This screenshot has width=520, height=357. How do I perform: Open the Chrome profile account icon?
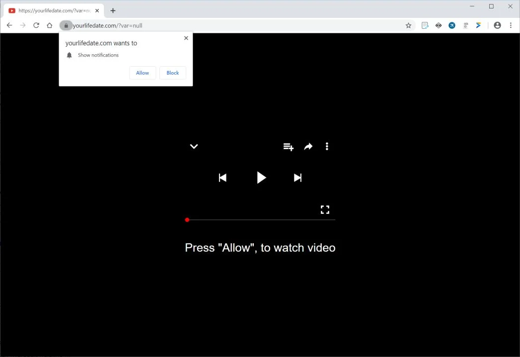[497, 25]
